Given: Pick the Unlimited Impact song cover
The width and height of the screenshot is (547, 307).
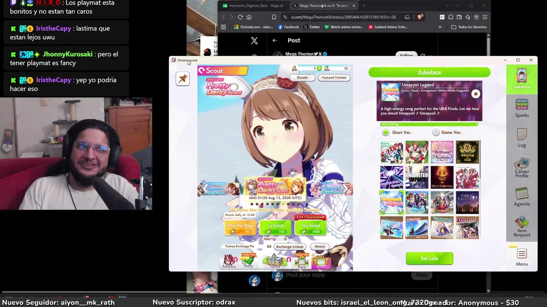Looking at the screenshot, I should point(417,177).
